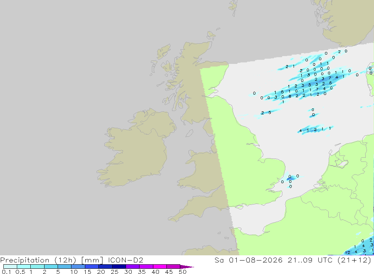The height and width of the screenshot is (274, 374).
Task: Click the '21..09 UTC' time range text
Action: [310, 260]
